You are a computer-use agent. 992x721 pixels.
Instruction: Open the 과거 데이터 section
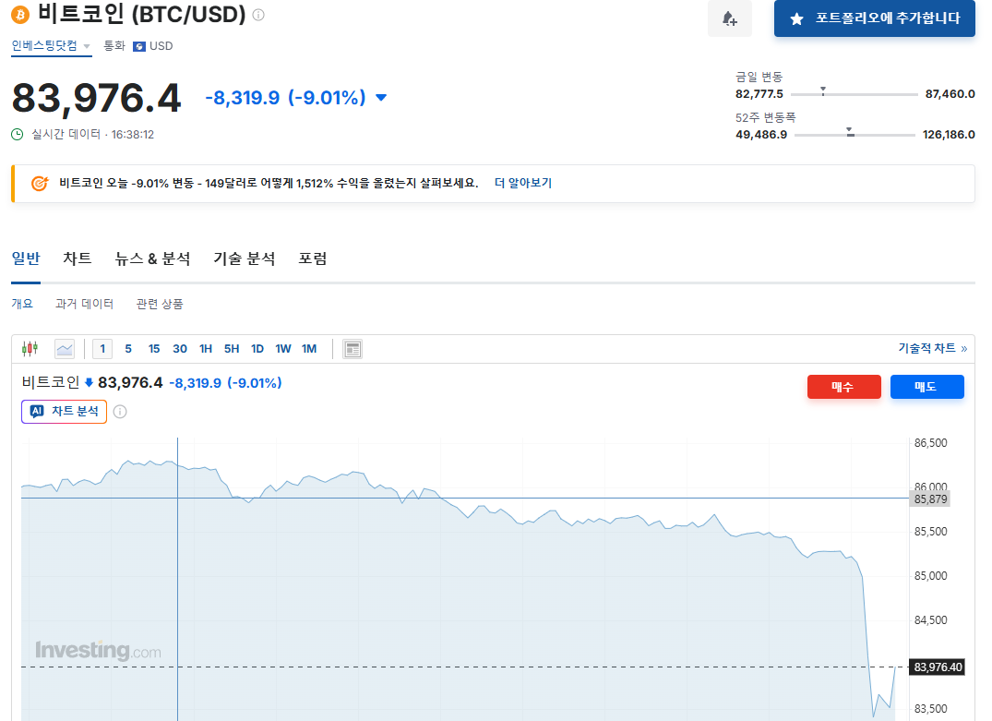(86, 303)
